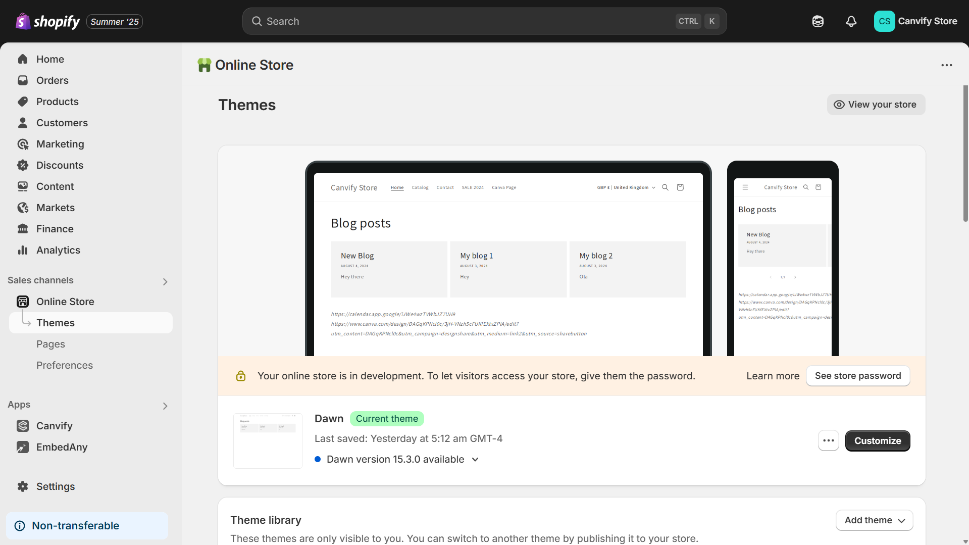The height and width of the screenshot is (545, 969).
Task: Go to Analytics in sidebar
Action: click(58, 250)
